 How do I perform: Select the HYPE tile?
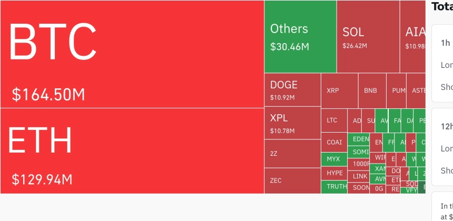tap(334, 173)
